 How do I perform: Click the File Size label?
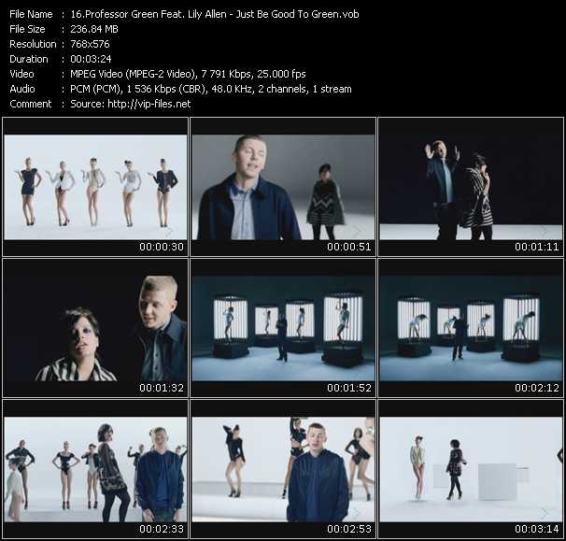pyautogui.click(x=27, y=29)
